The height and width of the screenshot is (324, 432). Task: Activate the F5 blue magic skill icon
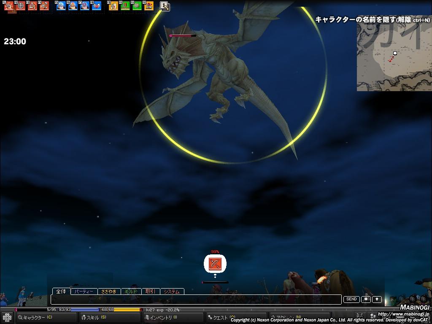(61, 6)
